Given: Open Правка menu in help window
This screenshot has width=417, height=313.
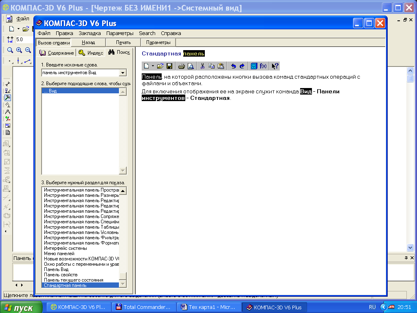Looking at the screenshot, I should [x=64, y=33].
